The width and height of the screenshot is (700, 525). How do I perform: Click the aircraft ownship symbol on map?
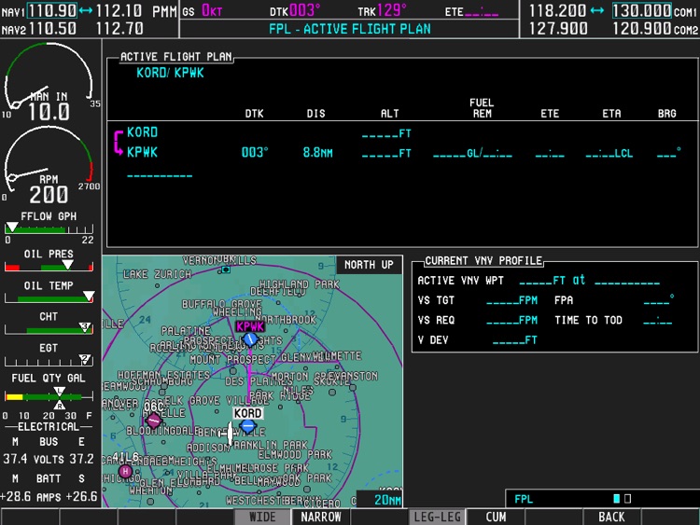tap(228, 433)
